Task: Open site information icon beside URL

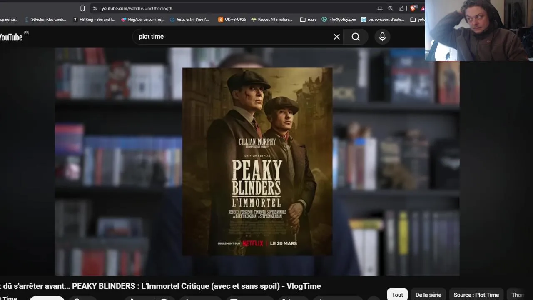Action: (x=95, y=8)
